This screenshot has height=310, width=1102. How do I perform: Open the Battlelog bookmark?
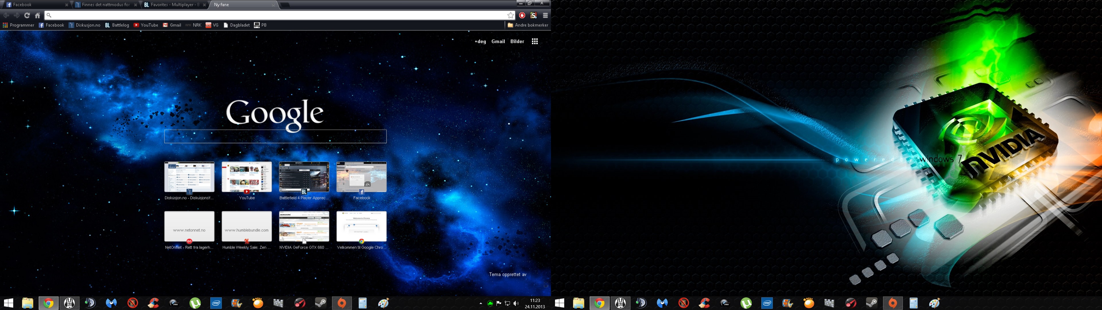coord(117,25)
